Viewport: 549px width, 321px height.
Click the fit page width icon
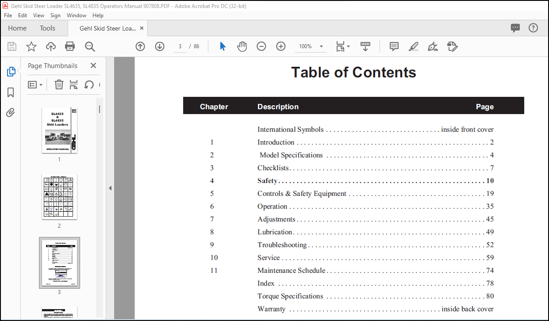(x=340, y=46)
